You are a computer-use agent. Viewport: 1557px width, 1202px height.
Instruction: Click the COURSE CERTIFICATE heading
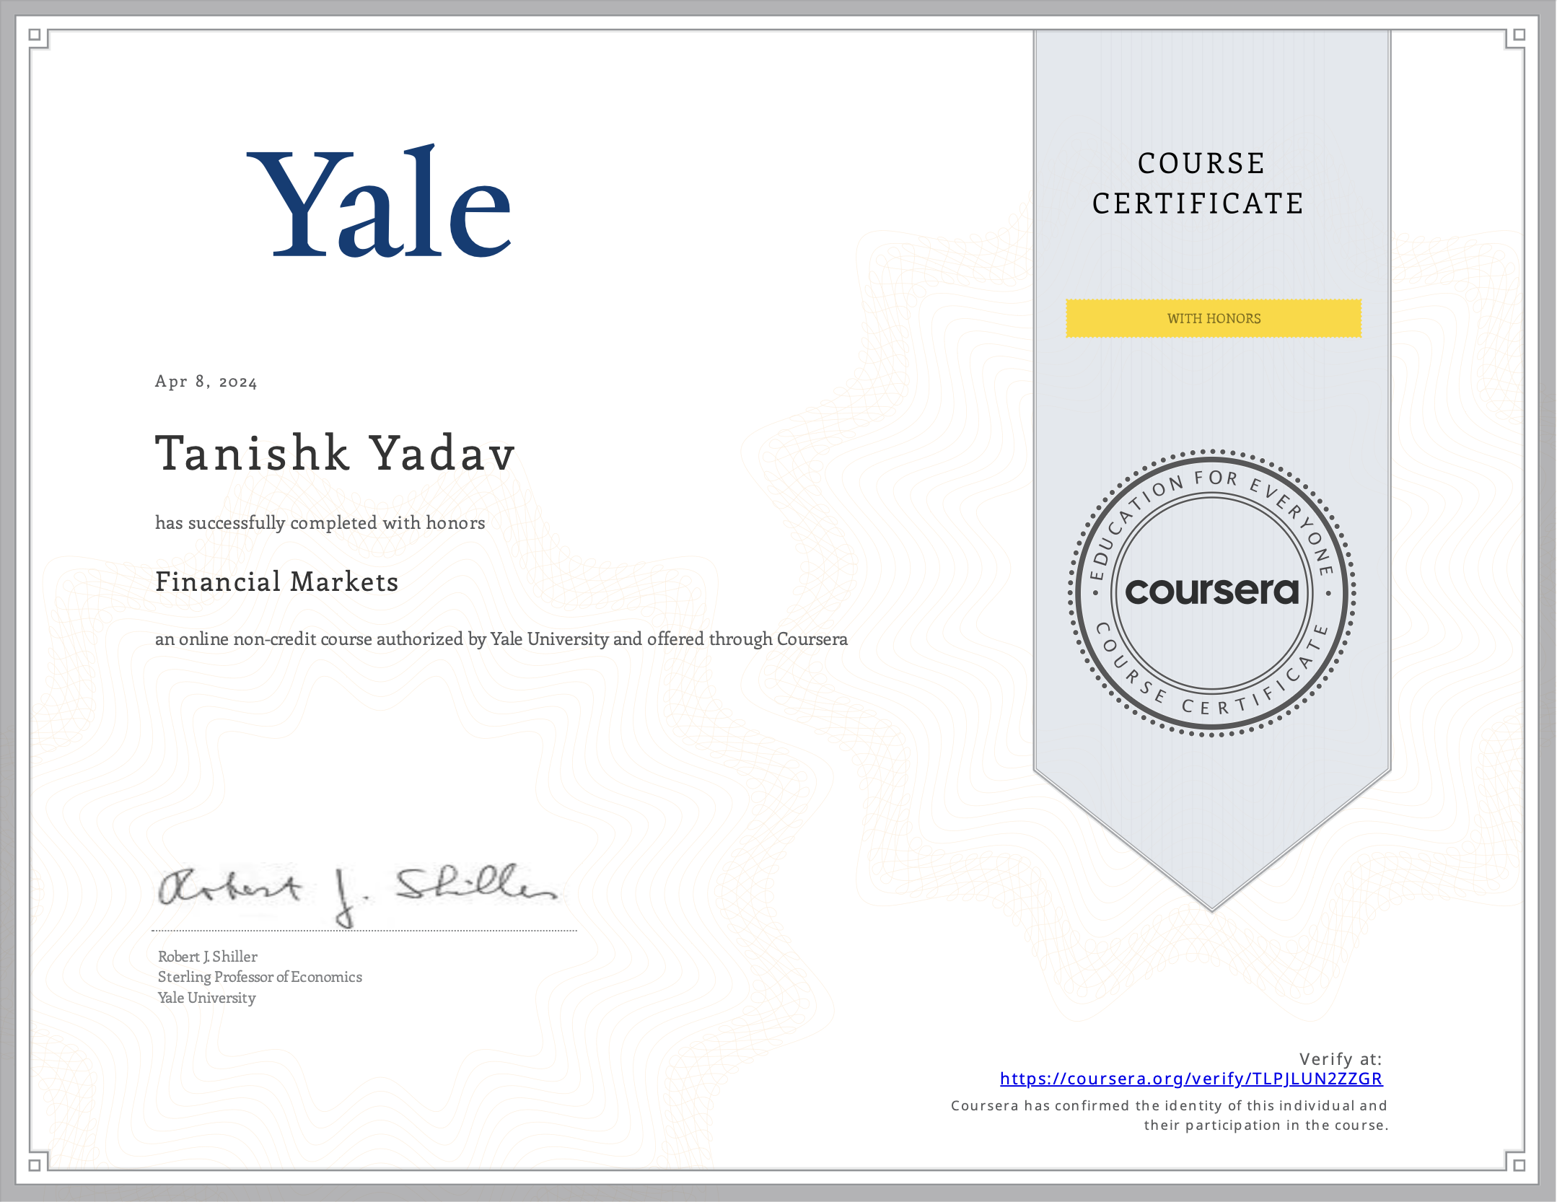tap(1198, 183)
